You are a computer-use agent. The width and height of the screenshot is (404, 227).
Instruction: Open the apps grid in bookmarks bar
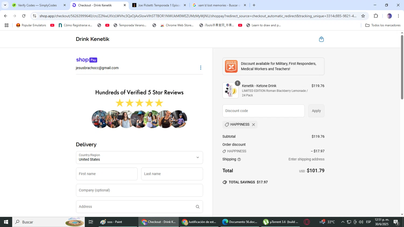[x=6, y=25]
